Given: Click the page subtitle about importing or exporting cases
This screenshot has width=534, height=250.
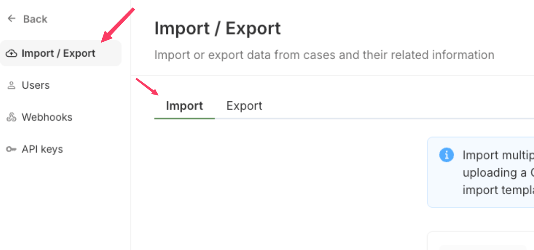Looking at the screenshot, I should 324,55.
